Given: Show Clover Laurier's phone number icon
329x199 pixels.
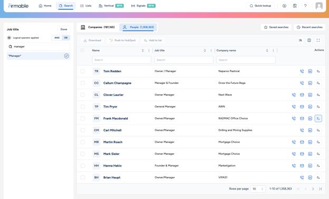Looking at the screenshot, I should pyautogui.click(x=294, y=95).
